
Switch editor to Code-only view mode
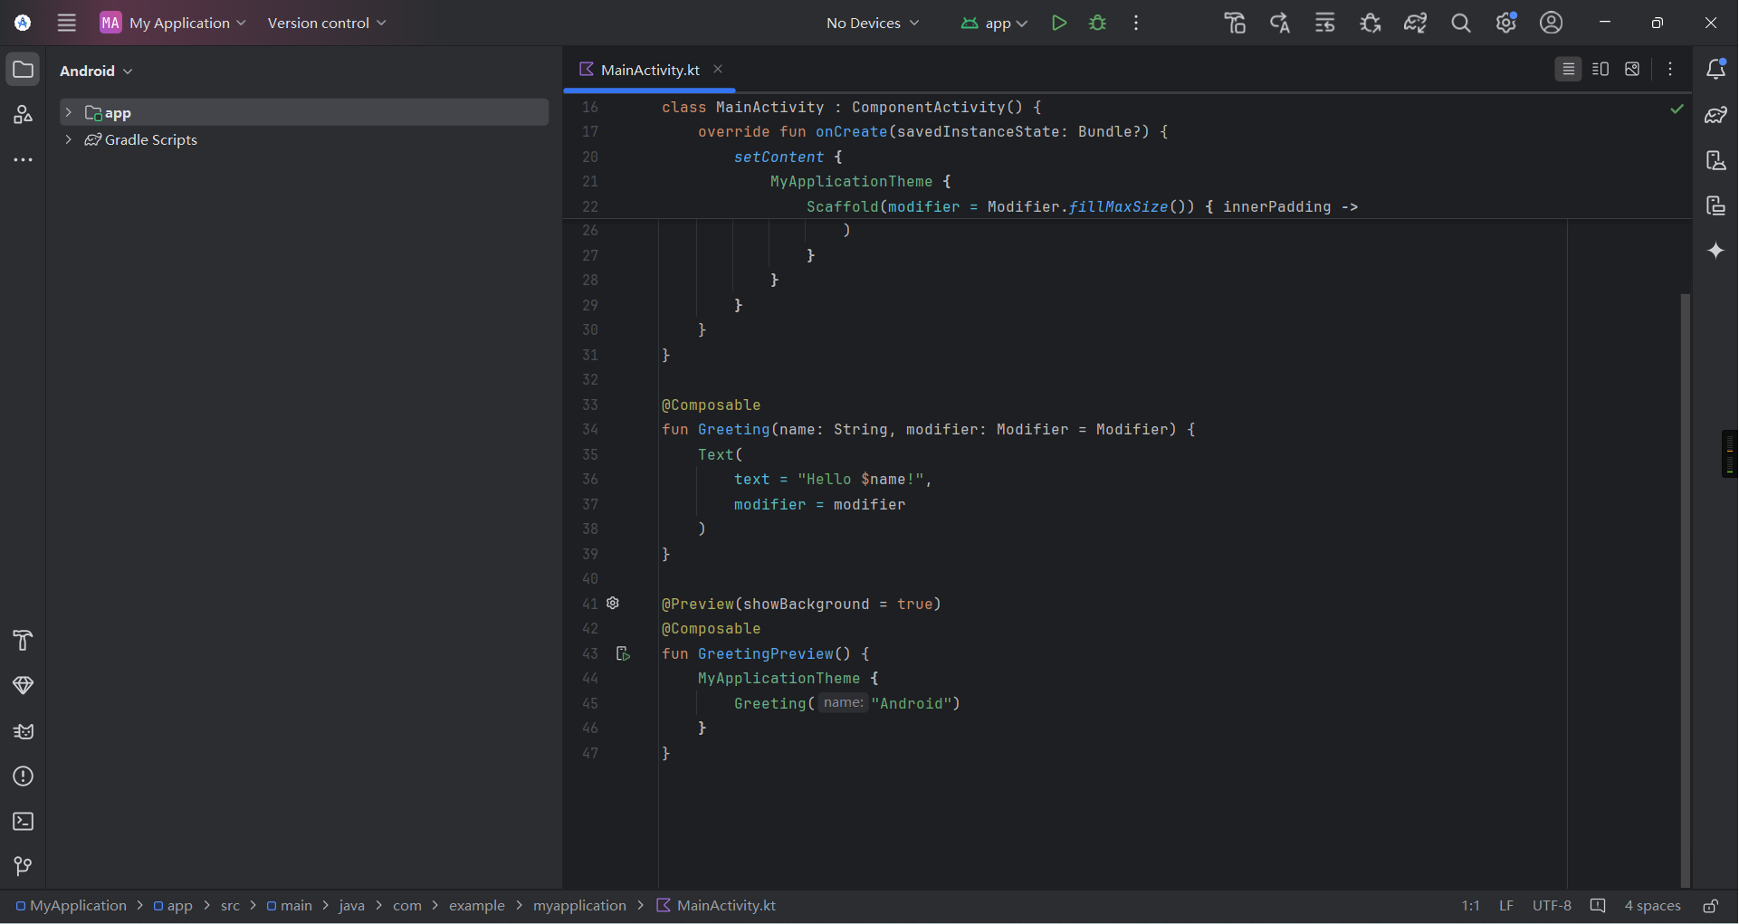coord(1568,69)
